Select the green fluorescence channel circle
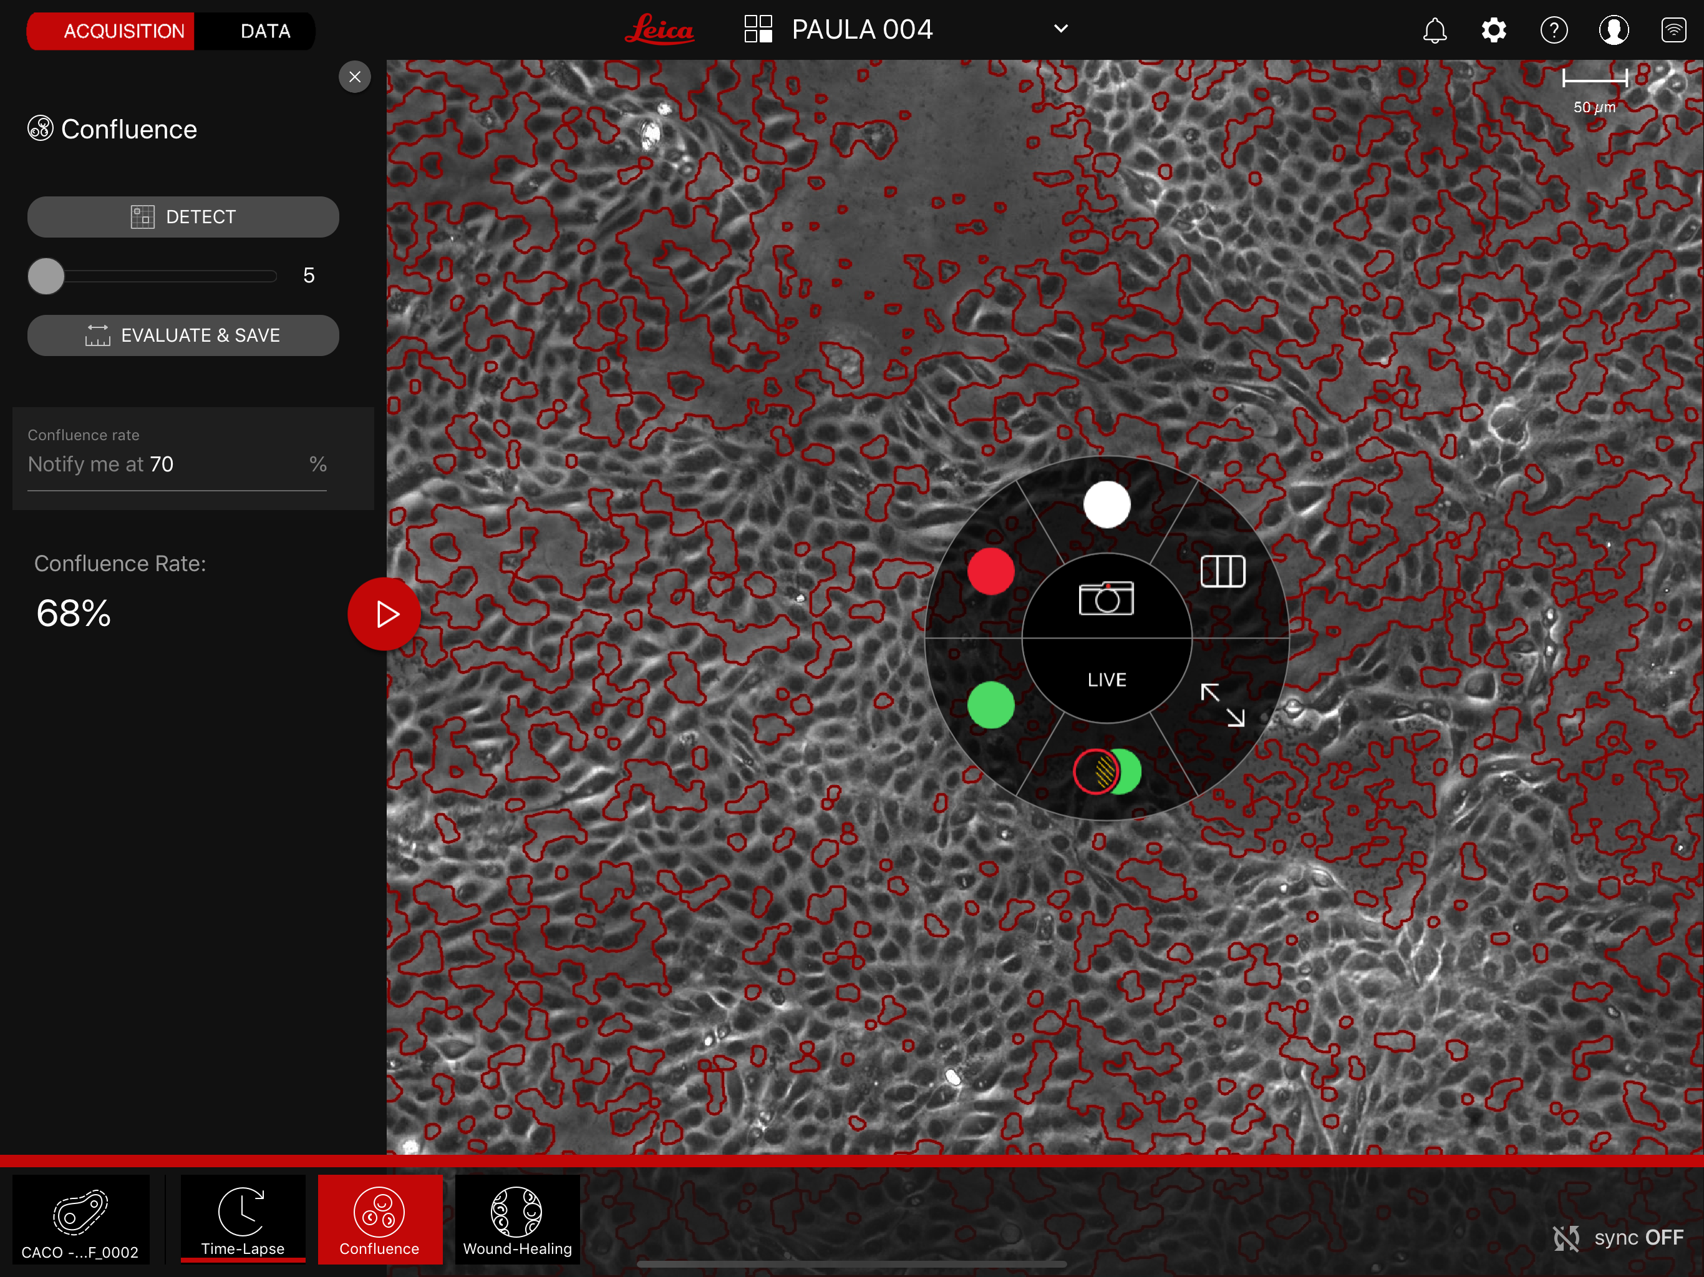This screenshot has width=1704, height=1277. coord(990,705)
